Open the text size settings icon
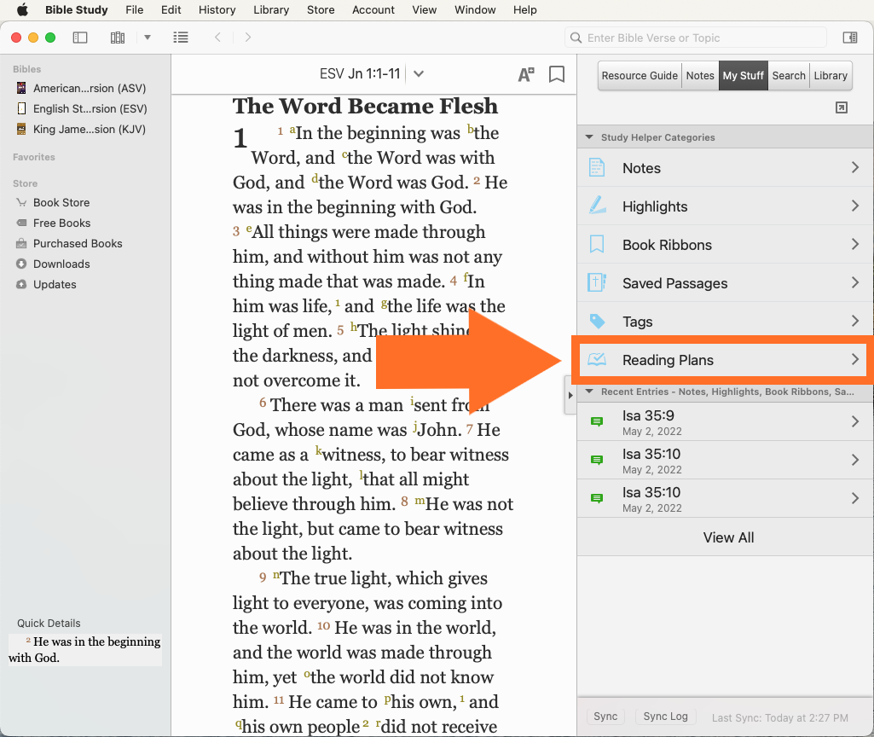Screen dimensions: 874x737 pos(526,74)
